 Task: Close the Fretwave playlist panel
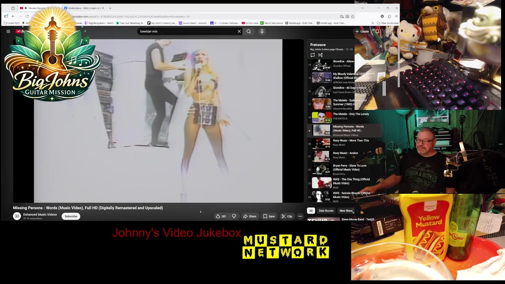point(381,47)
